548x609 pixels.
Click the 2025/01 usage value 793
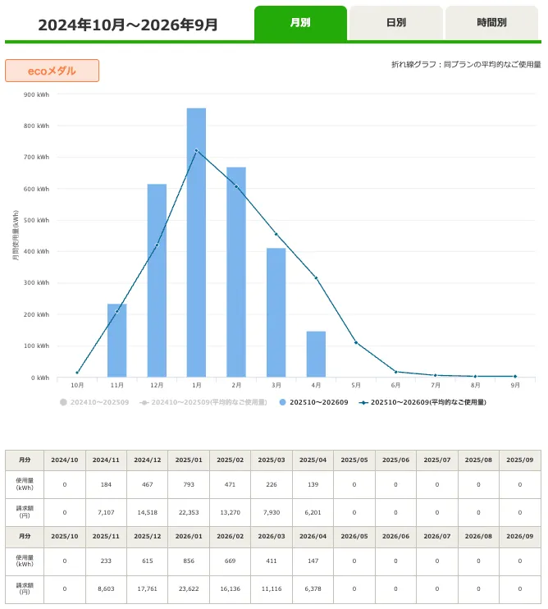189,485
